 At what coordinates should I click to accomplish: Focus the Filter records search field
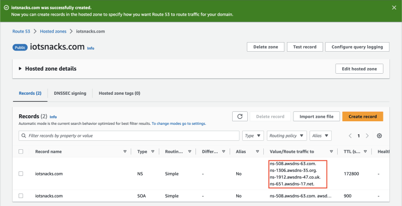(x=129, y=136)
